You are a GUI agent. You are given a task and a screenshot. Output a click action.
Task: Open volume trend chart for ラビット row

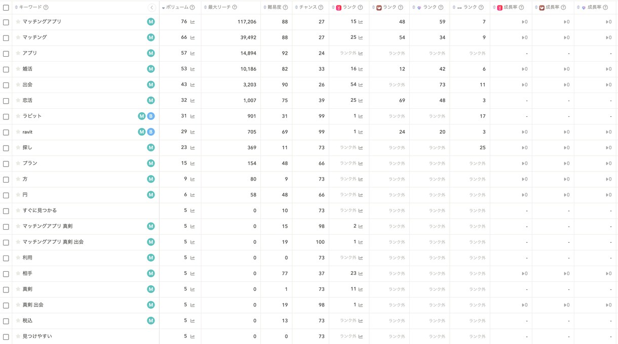click(192, 116)
